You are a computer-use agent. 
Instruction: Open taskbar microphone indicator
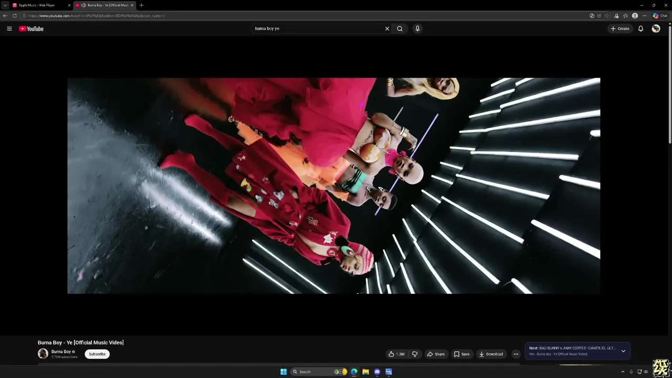[x=631, y=372]
